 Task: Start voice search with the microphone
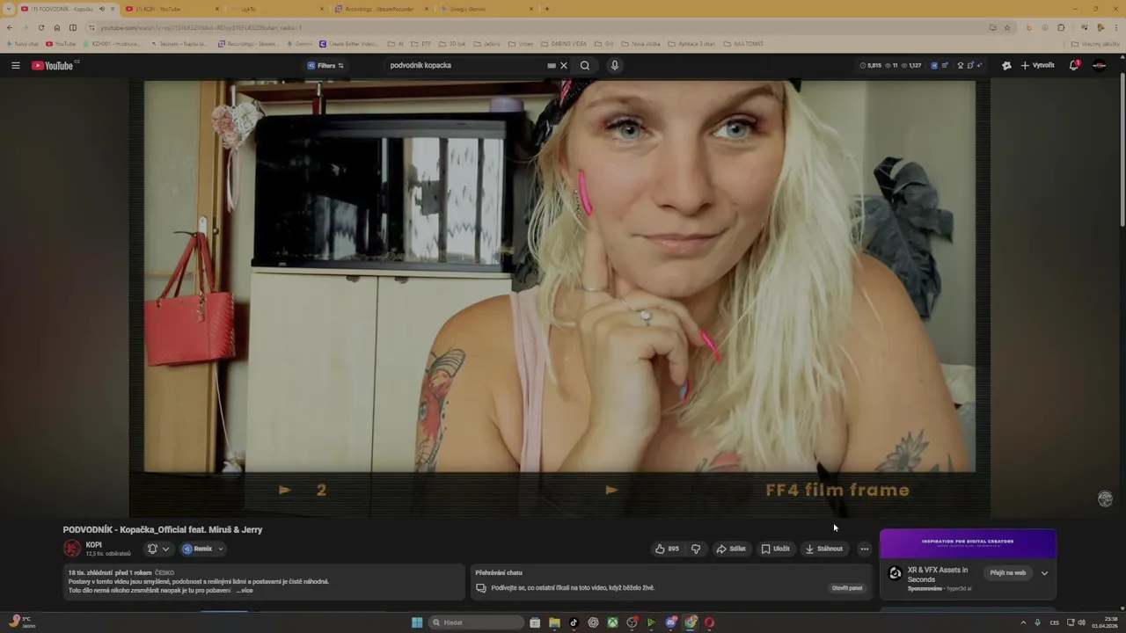coord(614,65)
